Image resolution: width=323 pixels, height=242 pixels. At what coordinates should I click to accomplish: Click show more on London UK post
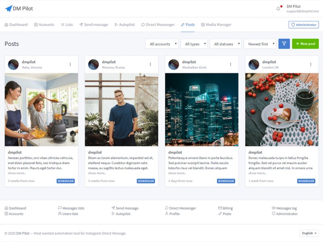(x=257, y=173)
